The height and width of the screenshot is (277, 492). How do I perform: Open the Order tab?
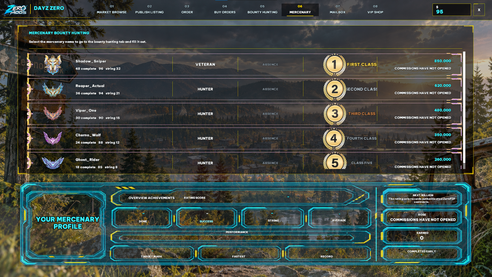click(187, 10)
